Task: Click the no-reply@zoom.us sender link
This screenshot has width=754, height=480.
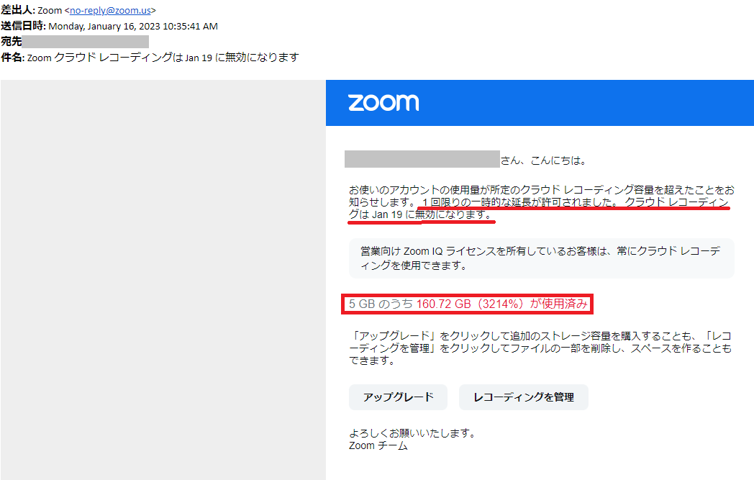Action: point(110,10)
